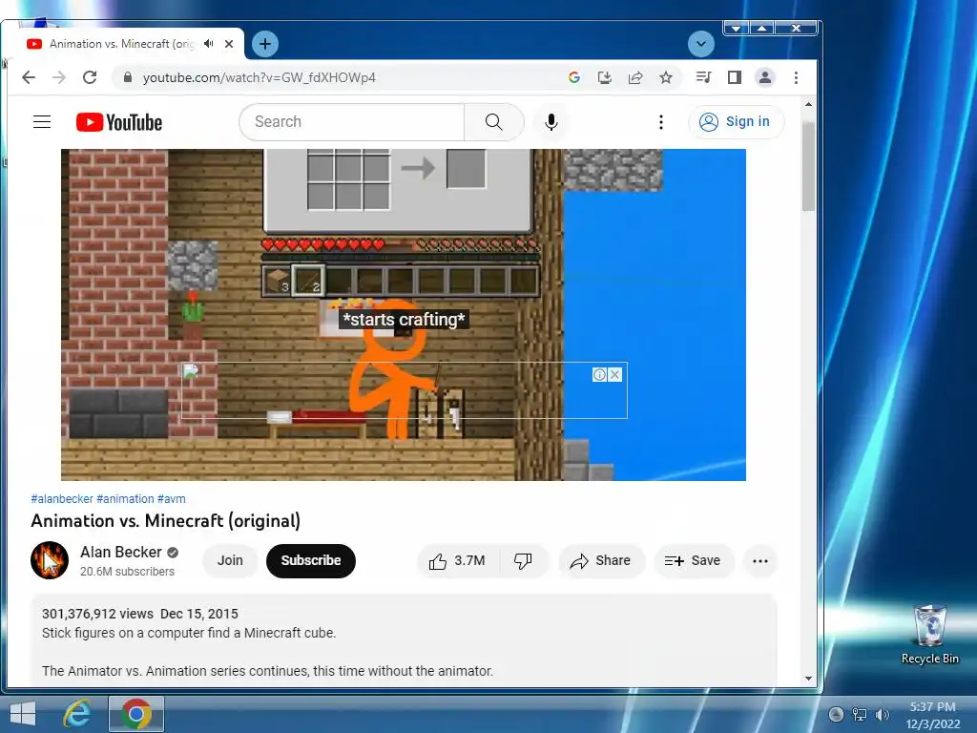Mute tab via speaker icon on tab

coord(209,44)
